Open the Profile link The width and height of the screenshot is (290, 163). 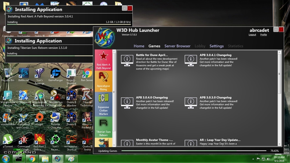pos(263,35)
